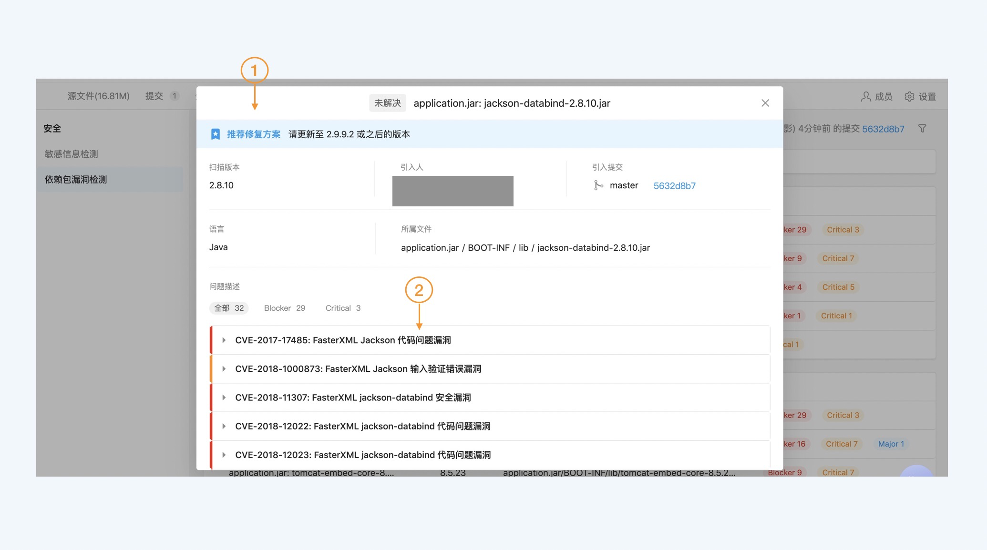
Task: Open commit link 5632d8b7 in dialog
Action: (x=674, y=186)
